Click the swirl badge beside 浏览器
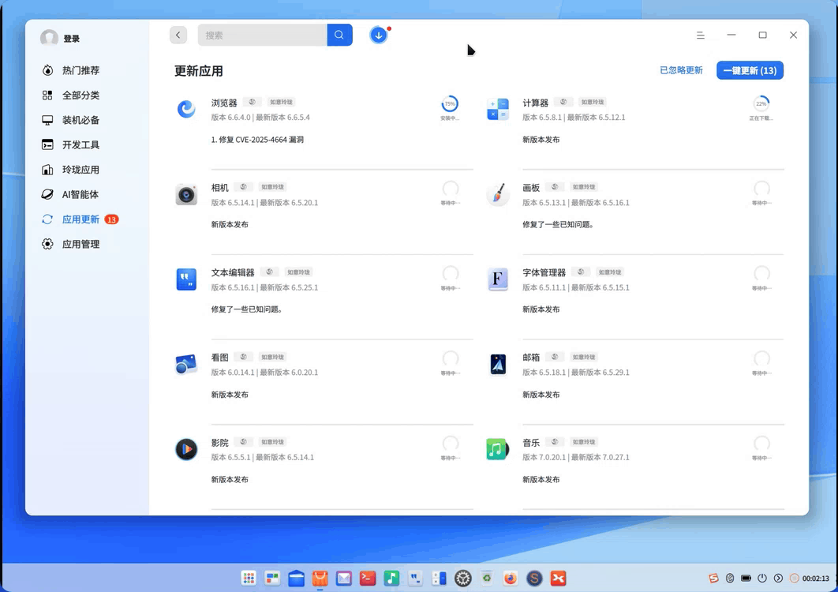This screenshot has height=592, width=838. (253, 102)
